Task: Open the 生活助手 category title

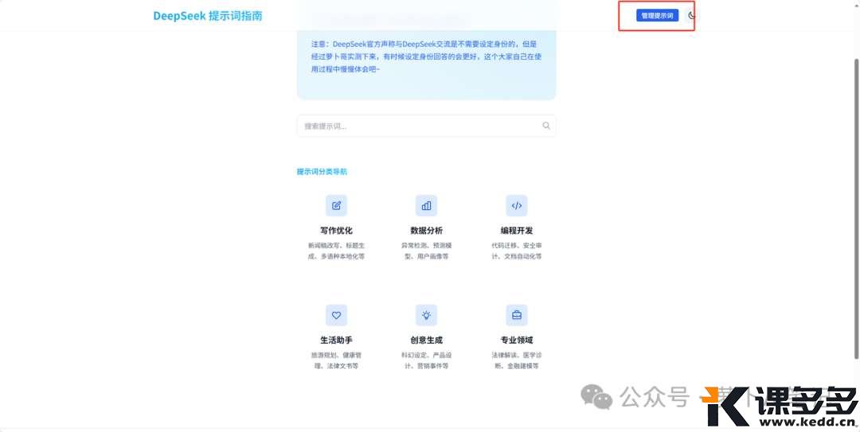Action: point(336,341)
